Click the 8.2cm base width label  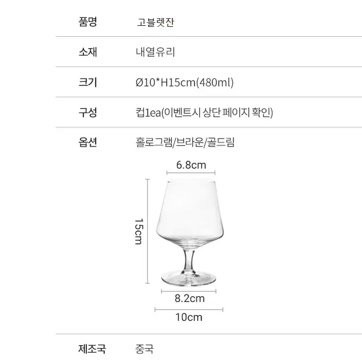pyautogui.click(x=190, y=298)
